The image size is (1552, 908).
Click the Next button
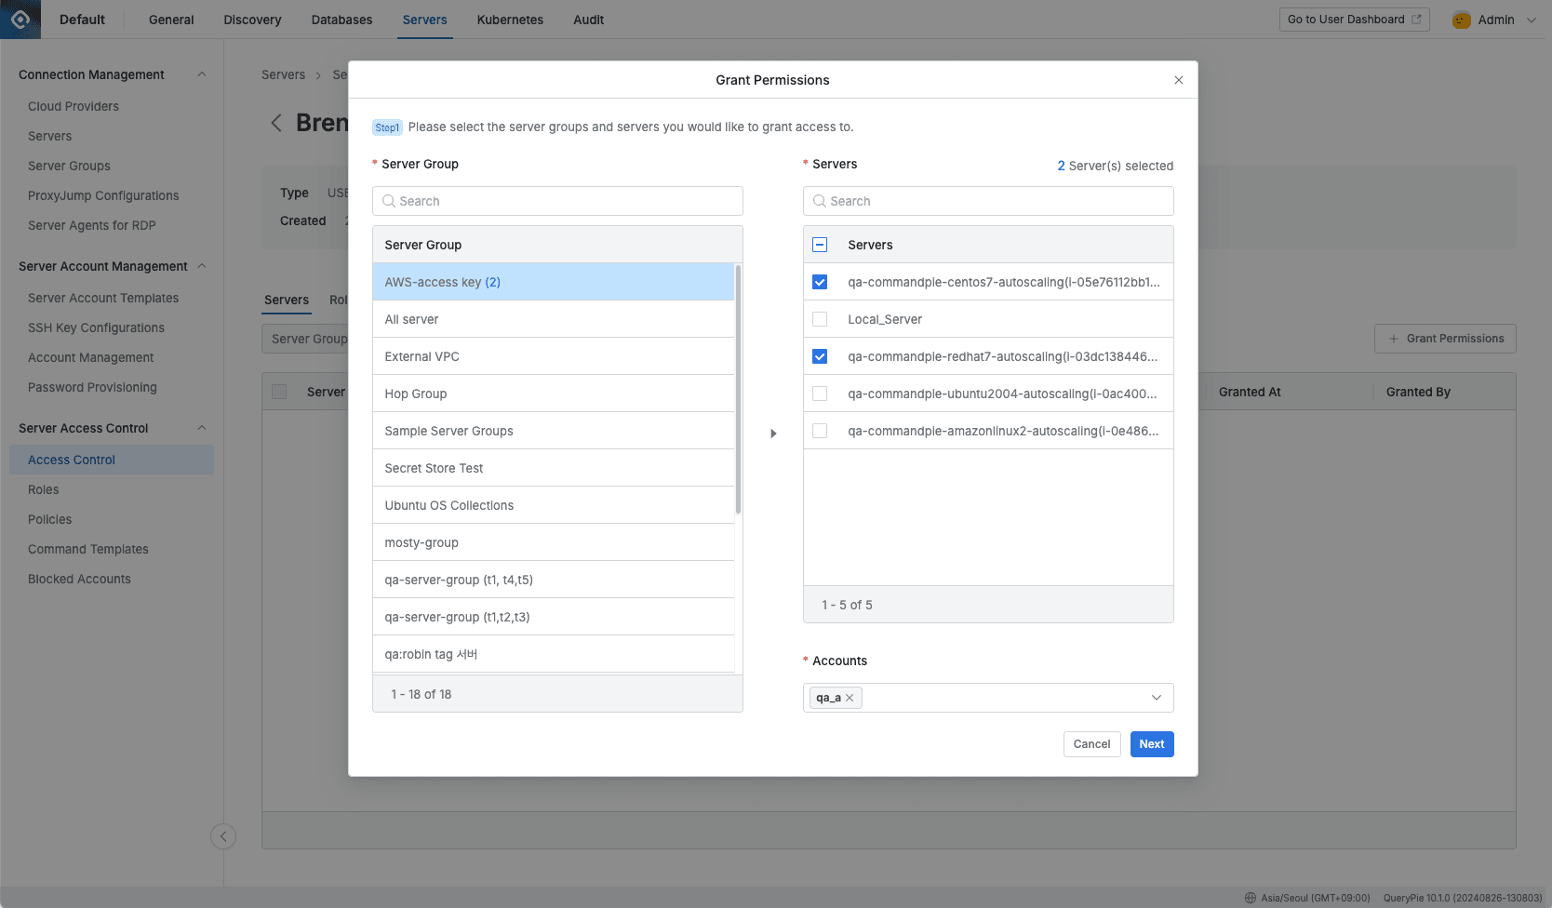pyautogui.click(x=1151, y=743)
